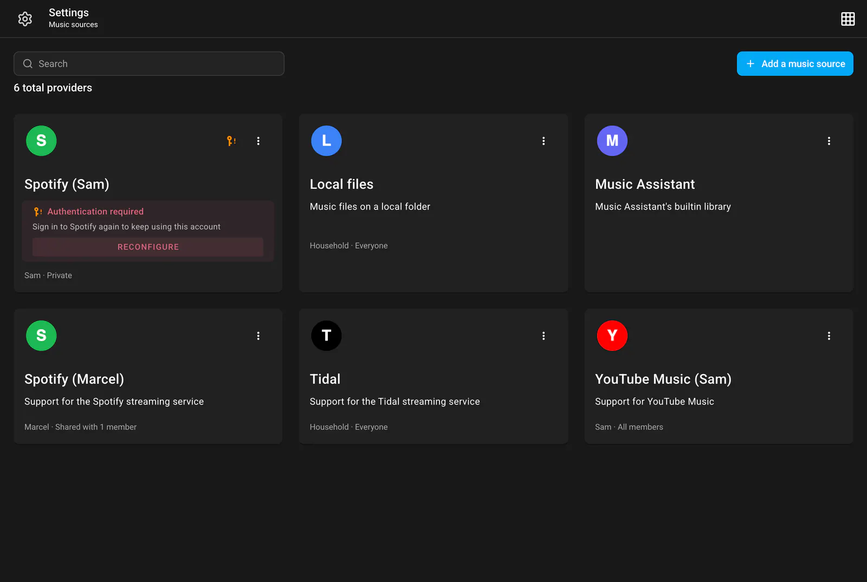The height and width of the screenshot is (582, 867).
Task: Click "Support for the Spotify streaming service" text
Action: click(114, 402)
